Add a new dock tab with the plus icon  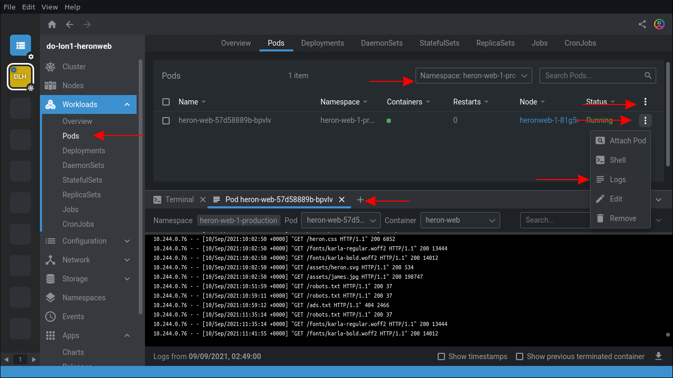pos(360,199)
